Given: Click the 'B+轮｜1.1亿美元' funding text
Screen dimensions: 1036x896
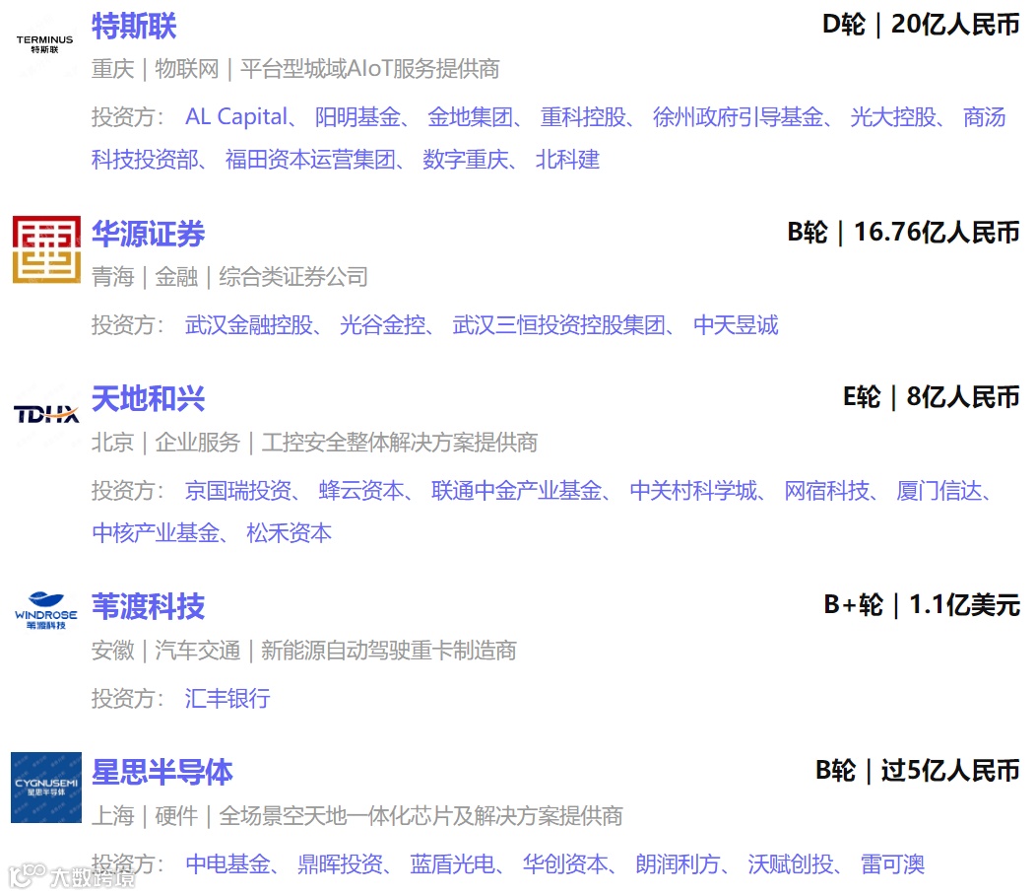Looking at the screenshot, I should click(922, 605).
